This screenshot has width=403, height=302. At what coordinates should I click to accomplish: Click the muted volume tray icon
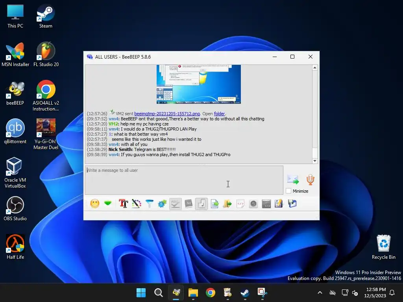(x=355, y=293)
